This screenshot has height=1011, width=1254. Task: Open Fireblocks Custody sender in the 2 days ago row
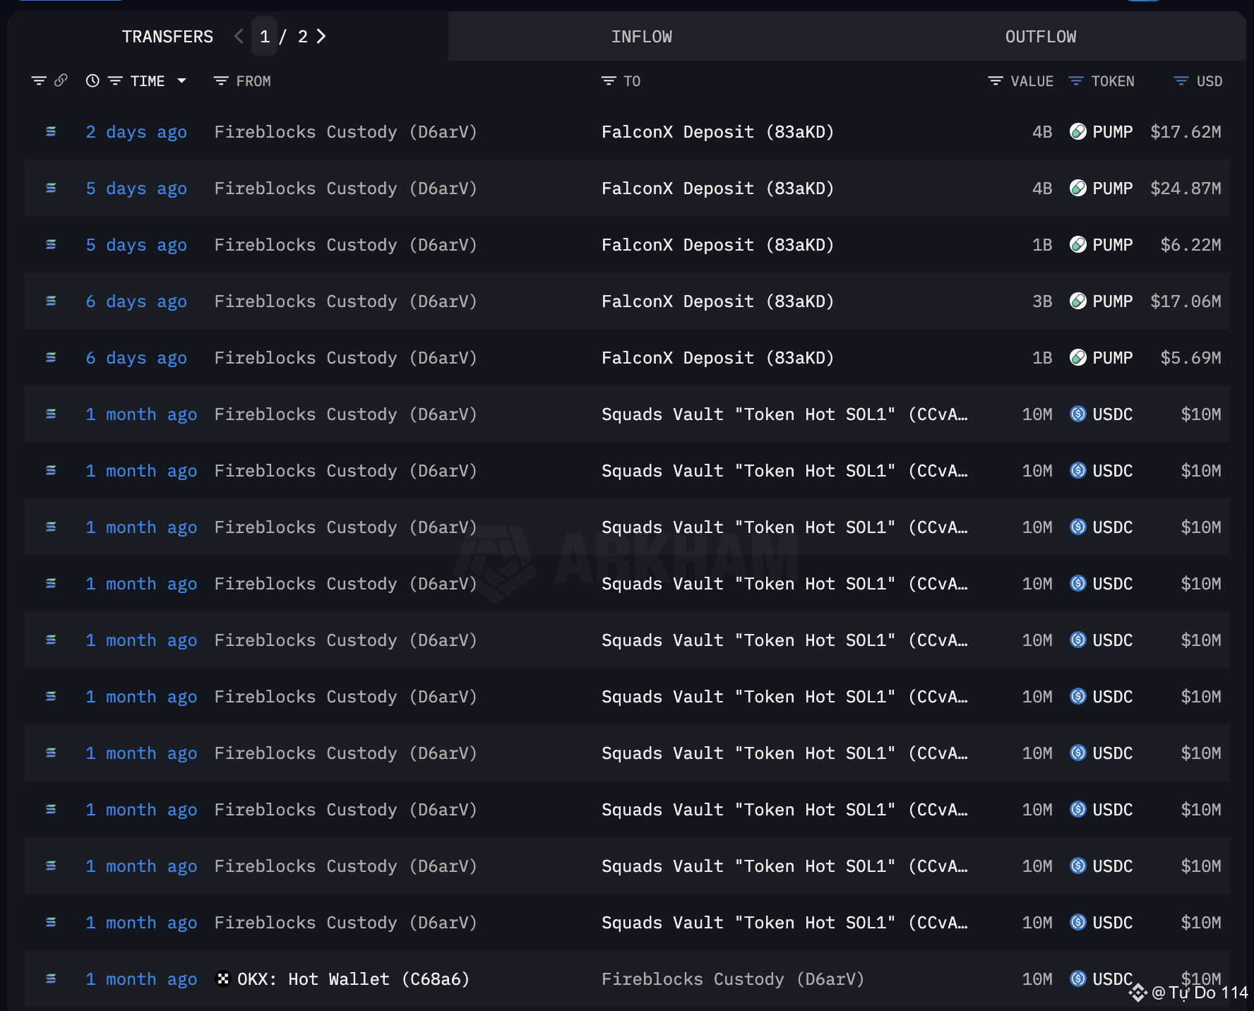(346, 132)
